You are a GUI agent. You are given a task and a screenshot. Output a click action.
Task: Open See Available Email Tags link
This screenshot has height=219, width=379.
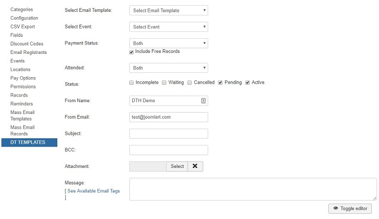pyautogui.click(x=93, y=191)
